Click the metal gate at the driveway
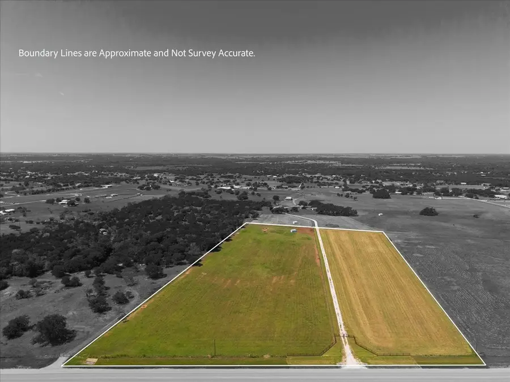Viewport: 510px width, 382px height. point(344,336)
